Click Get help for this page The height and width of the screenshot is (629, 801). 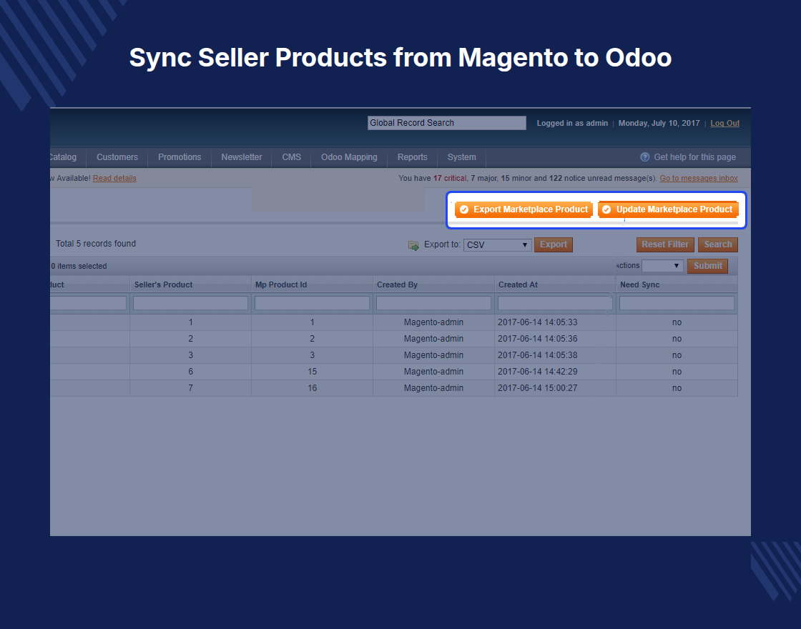[x=694, y=157]
